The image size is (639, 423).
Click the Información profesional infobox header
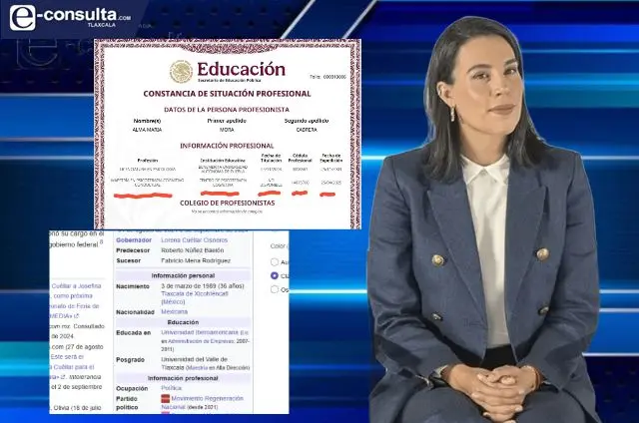(183, 378)
